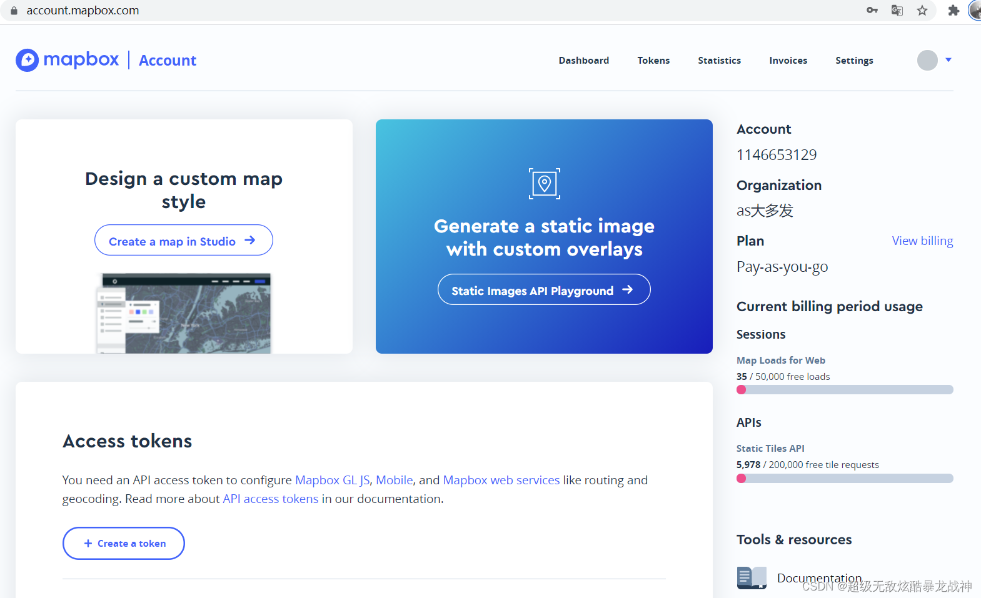
Task: Click the Static Tiles API usage bar
Action: pos(845,478)
